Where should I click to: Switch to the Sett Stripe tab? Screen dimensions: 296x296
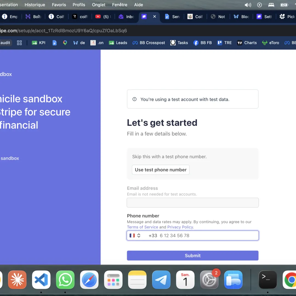click(x=264, y=17)
